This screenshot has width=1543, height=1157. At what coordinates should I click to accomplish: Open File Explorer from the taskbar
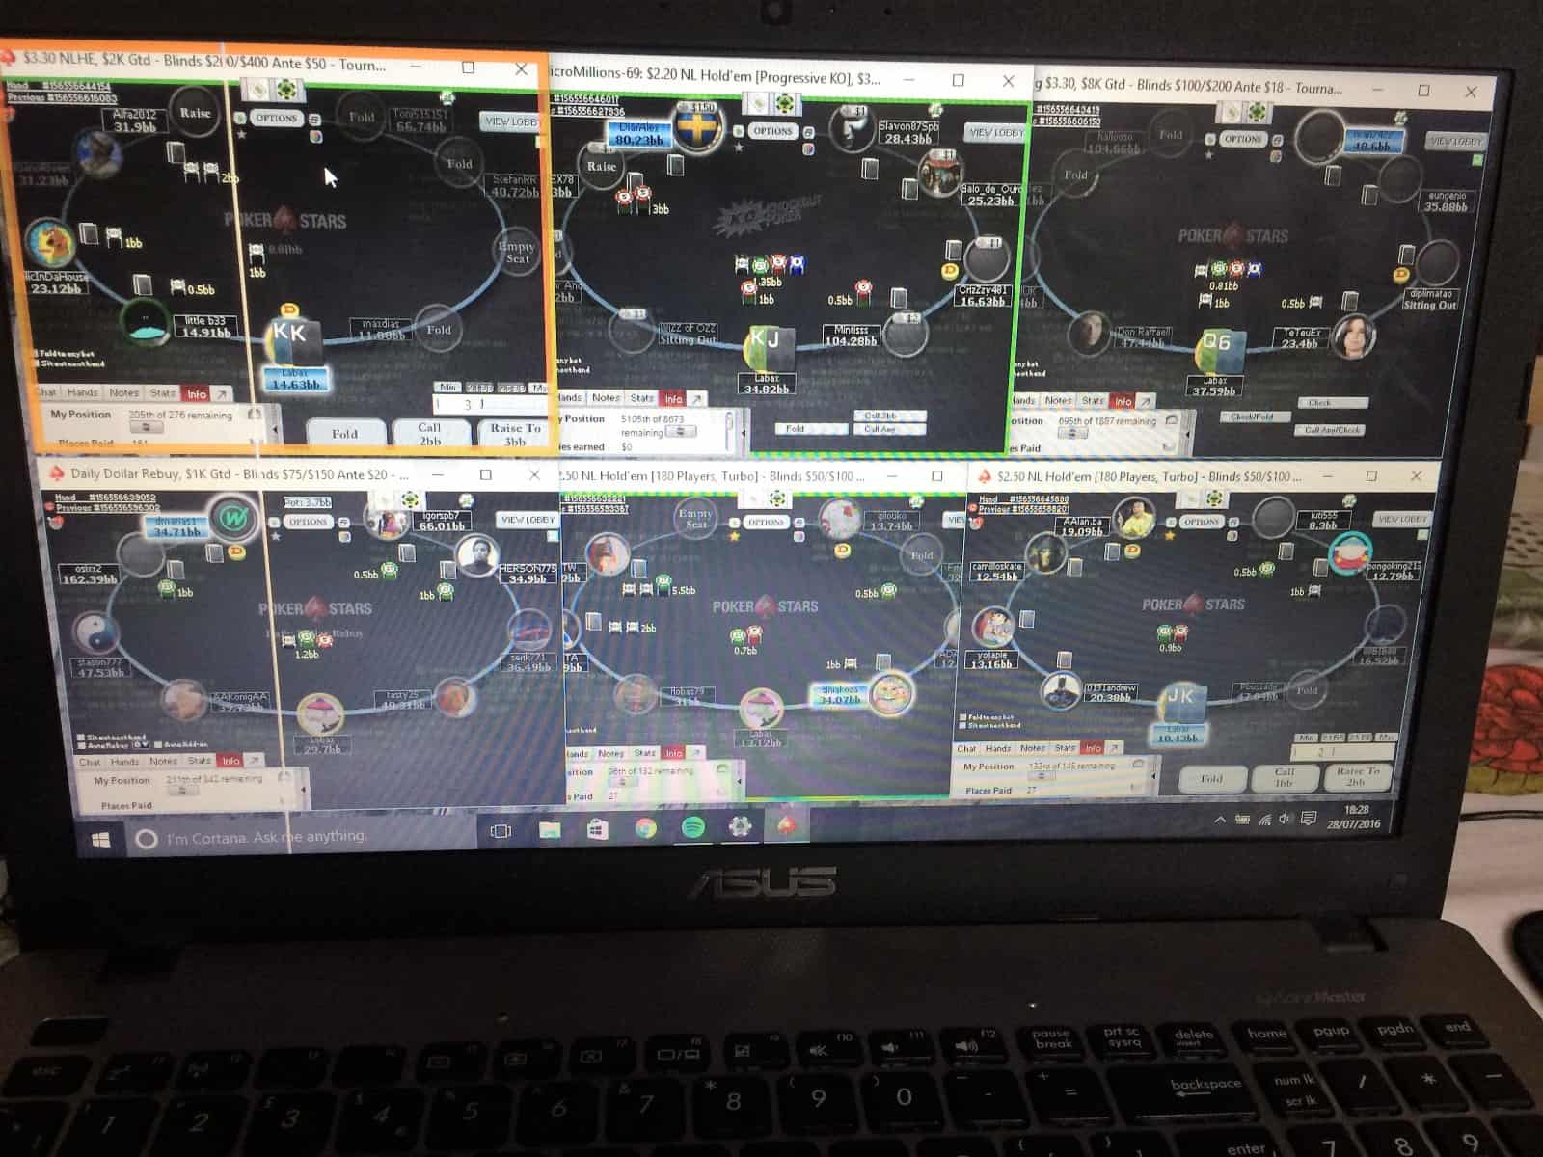tap(550, 830)
